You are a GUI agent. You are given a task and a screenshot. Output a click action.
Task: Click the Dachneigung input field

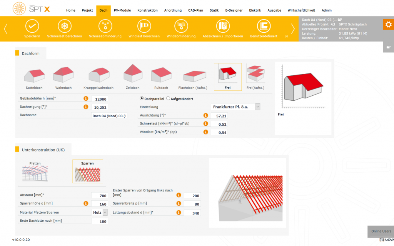pyautogui.click(x=99, y=107)
